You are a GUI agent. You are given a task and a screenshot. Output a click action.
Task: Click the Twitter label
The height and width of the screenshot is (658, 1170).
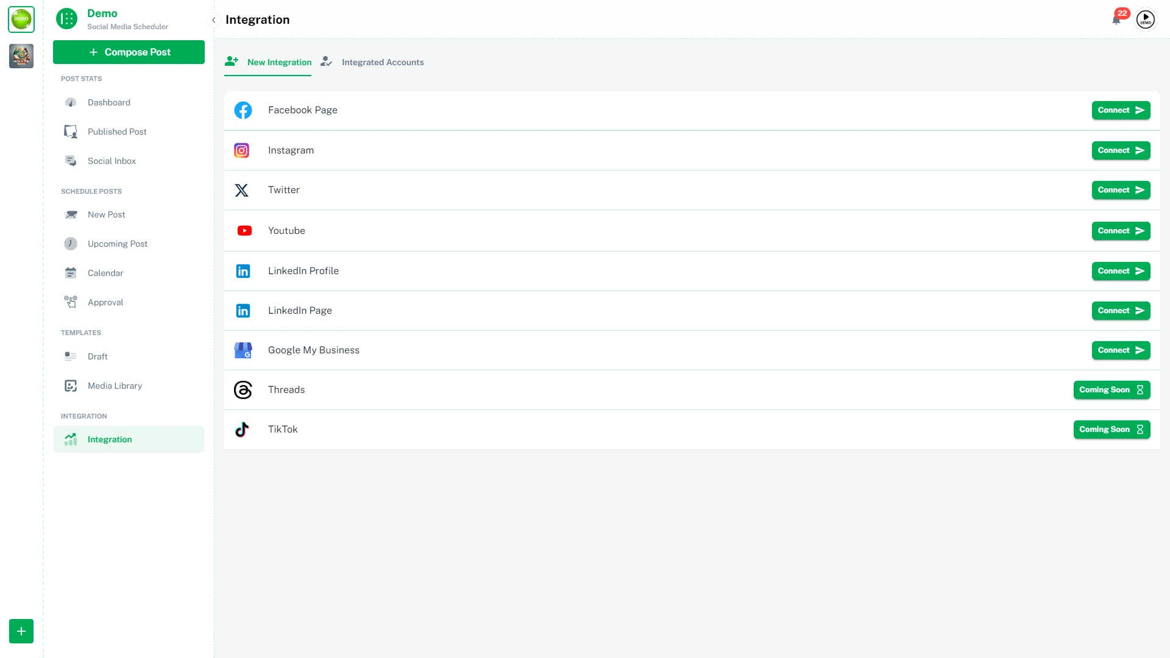click(284, 190)
